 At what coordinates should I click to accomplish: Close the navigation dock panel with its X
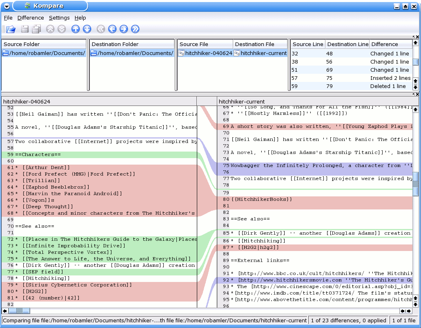[x=417, y=37]
